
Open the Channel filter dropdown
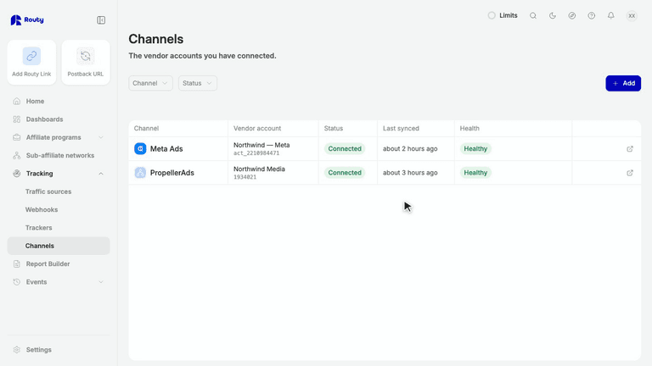(x=150, y=83)
